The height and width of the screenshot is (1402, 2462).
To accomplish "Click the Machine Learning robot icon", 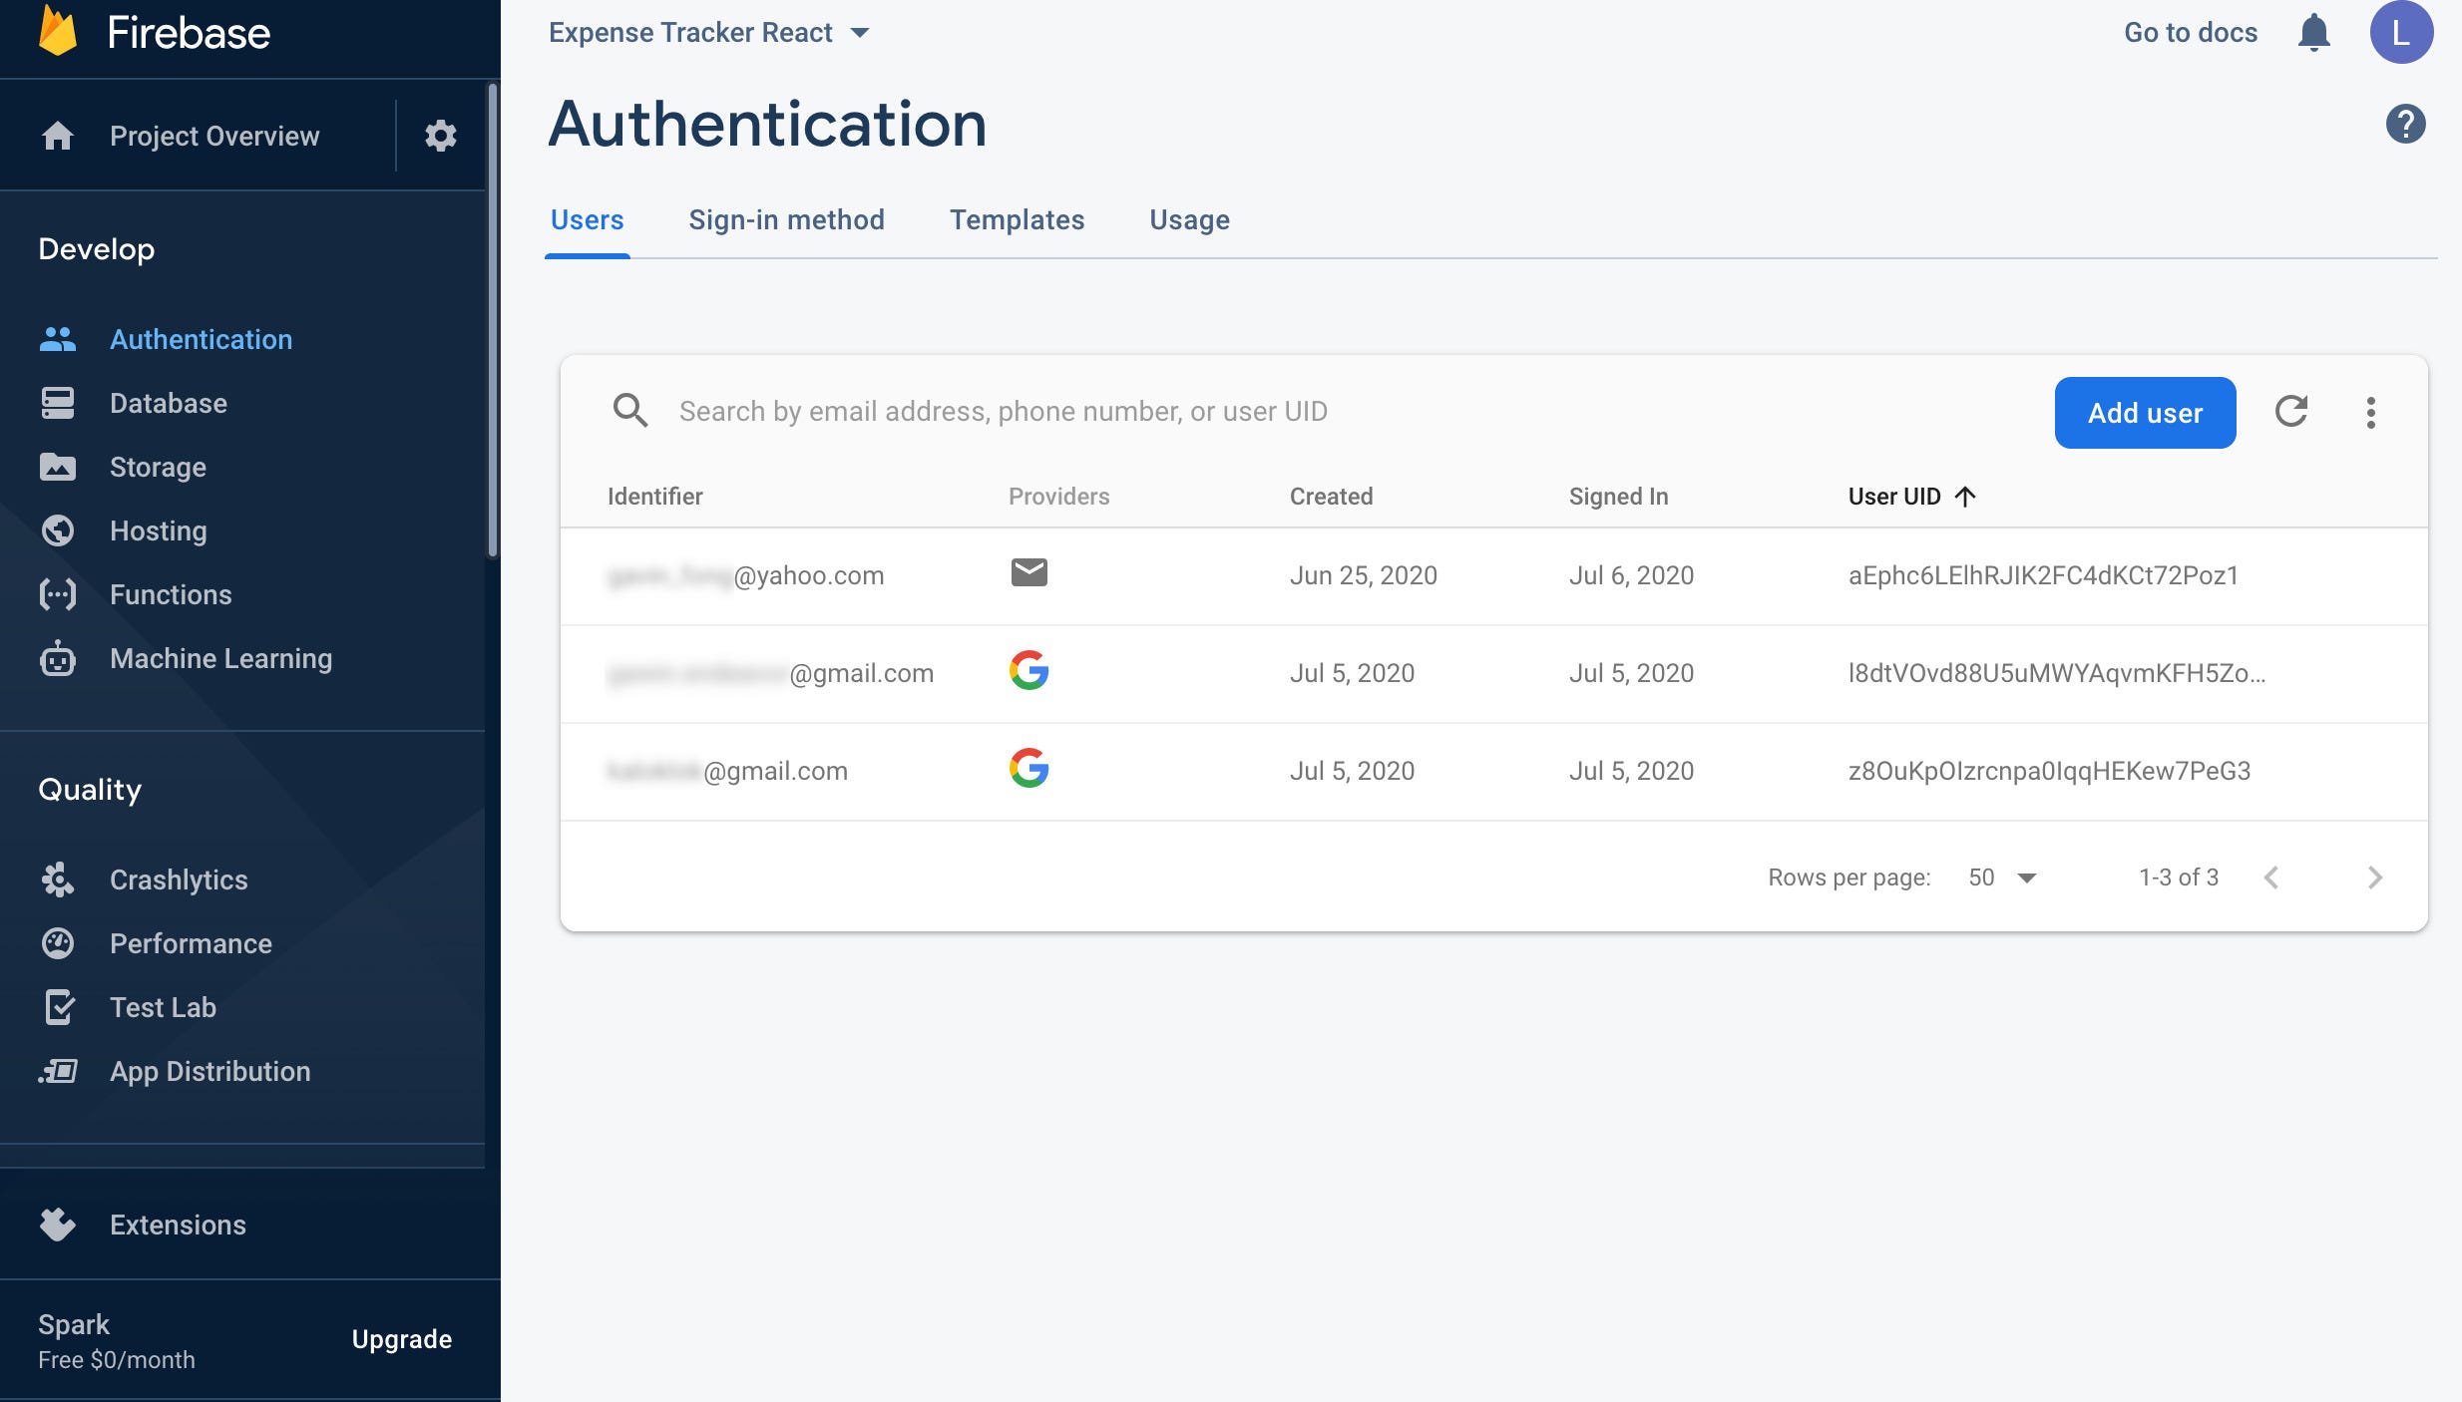I will pos(58,659).
